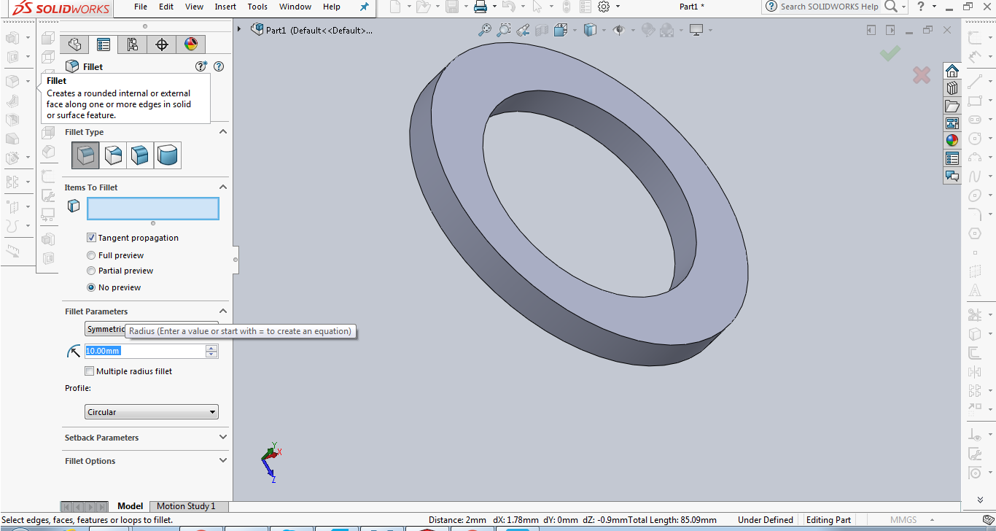Select face fillet type
The height and width of the screenshot is (531, 996).
click(140, 155)
